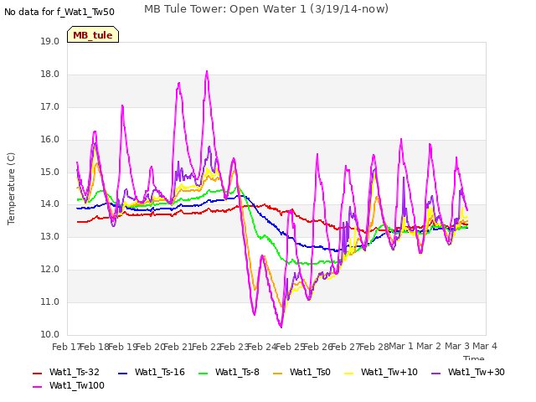The height and width of the screenshot is (402, 536).
Task: Click the Feb 23 x-axis date label
Action: click(x=234, y=347)
